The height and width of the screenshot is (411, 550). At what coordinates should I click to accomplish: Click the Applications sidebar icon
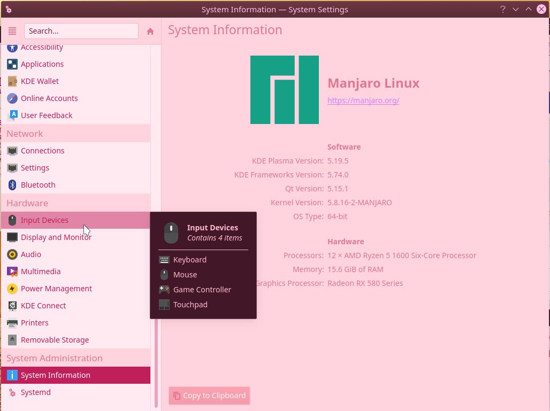(12, 64)
